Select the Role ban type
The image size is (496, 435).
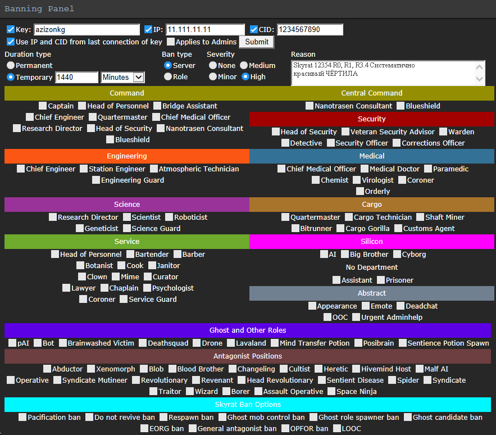click(x=168, y=76)
